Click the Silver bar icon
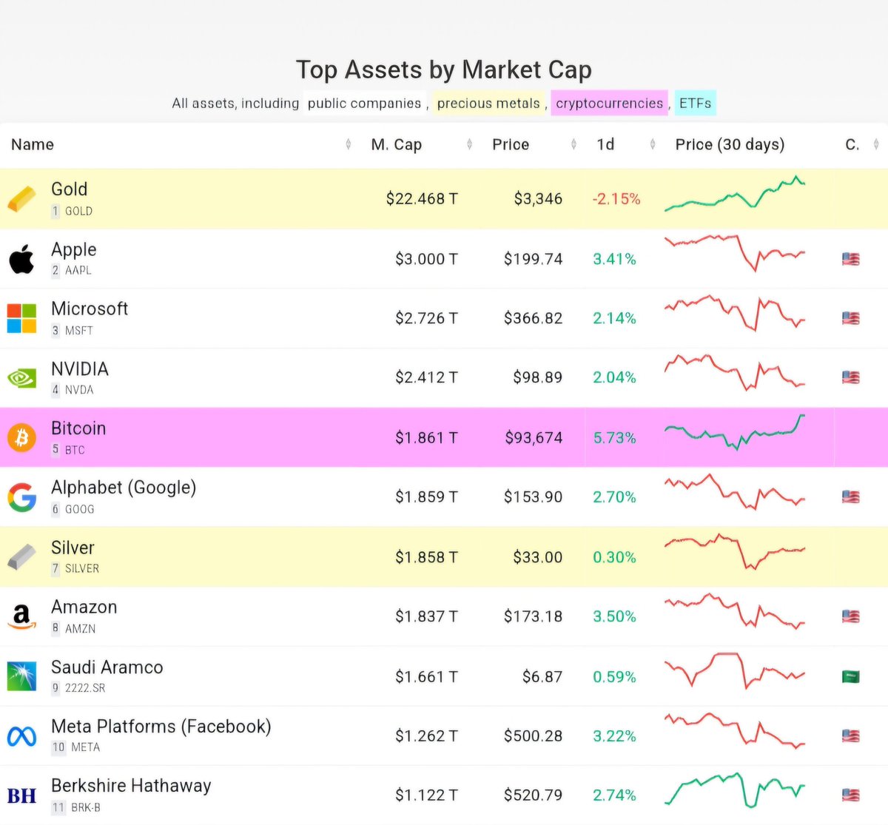888x825 pixels. (x=21, y=557)
